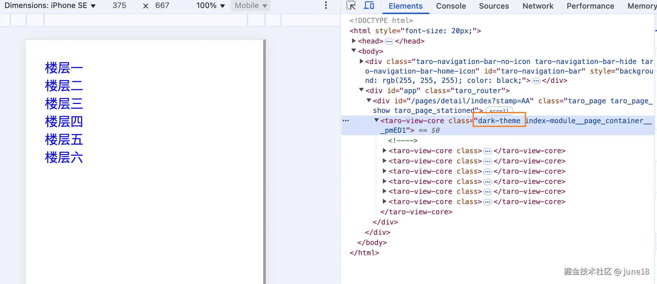Screen dimensions: 657x284
Task: Click 楼层四 in the mobile preview
Action: 64,122
